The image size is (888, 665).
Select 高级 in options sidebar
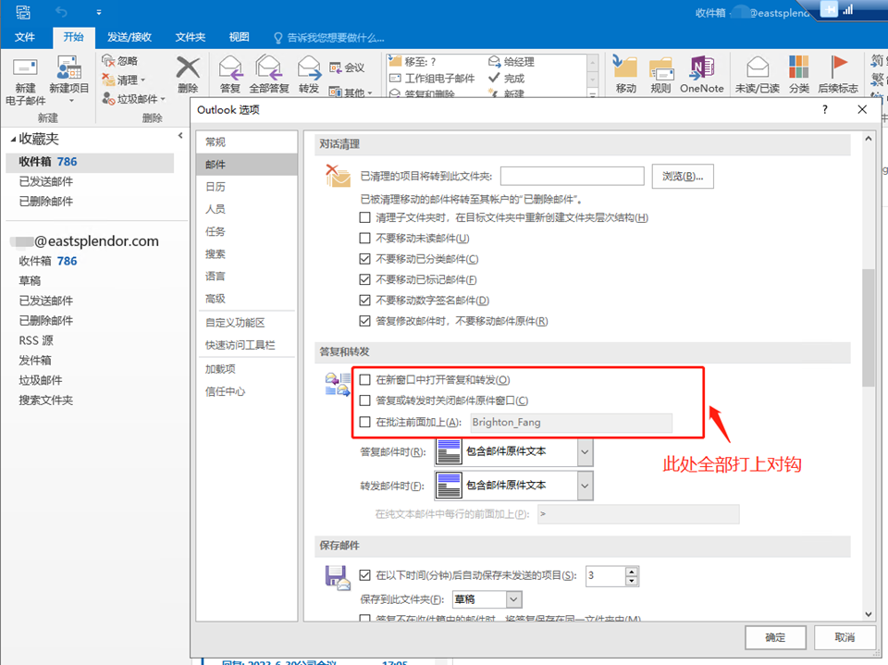pos(216,299)
